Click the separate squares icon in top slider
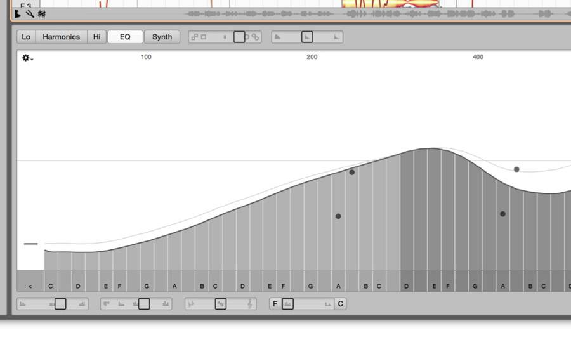 point(195,37)
